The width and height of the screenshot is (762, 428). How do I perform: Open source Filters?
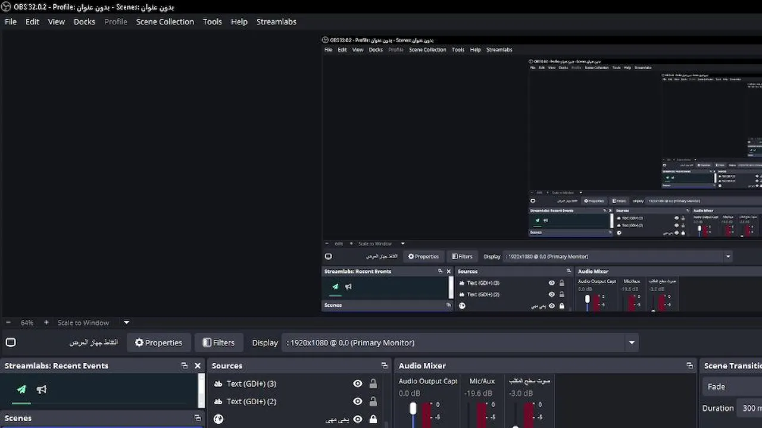(218, 342)
